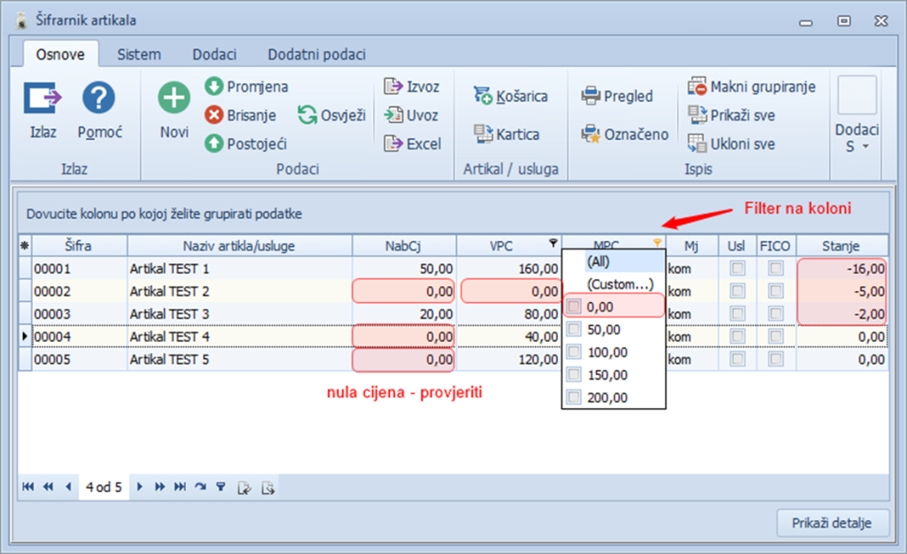Tick the 100,00 filter checkbox
The height and width of the screenshot is (554, 907).
574,352
